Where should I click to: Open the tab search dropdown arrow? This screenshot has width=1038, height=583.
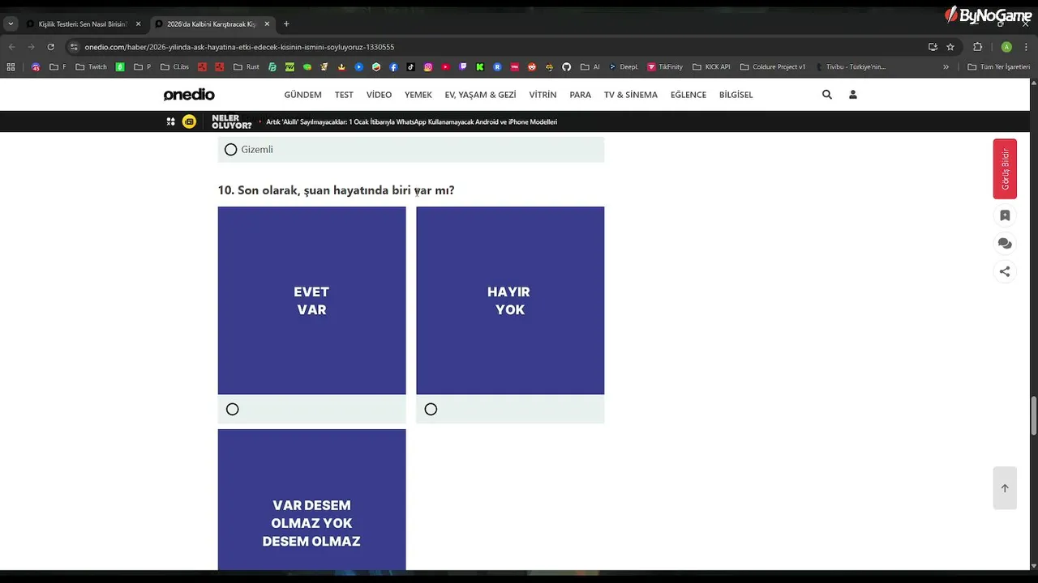click(x=11, y=24)
